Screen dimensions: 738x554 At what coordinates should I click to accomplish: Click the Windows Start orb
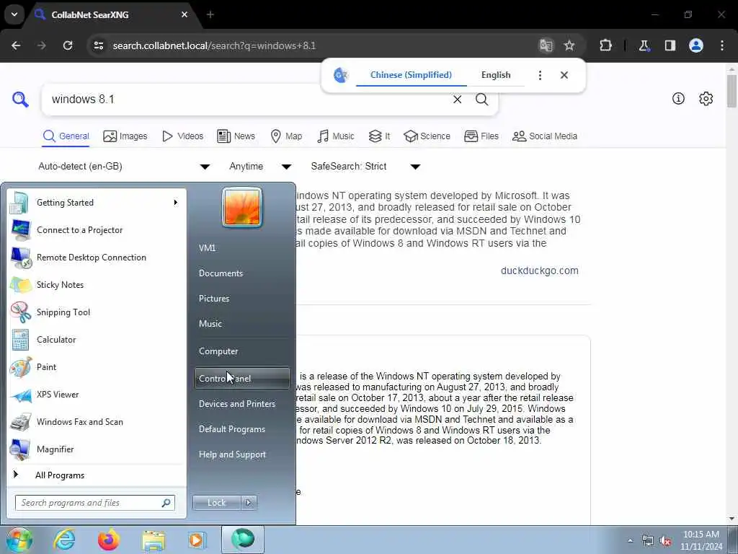19,540
